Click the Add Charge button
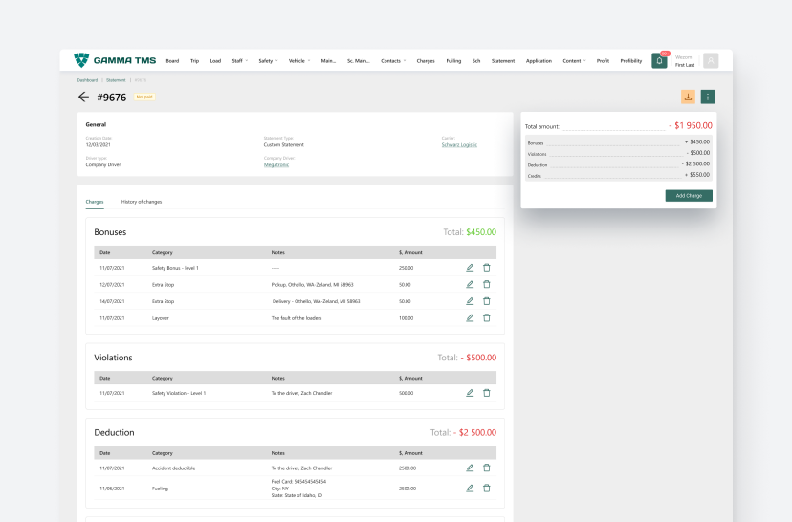 [x=689, y=195]
